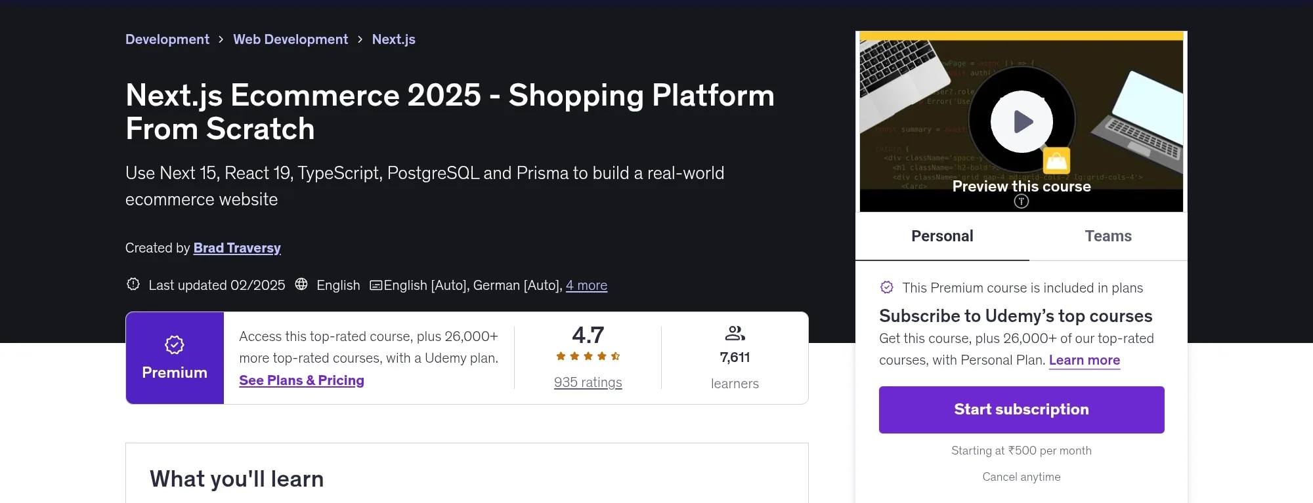
Task: Click the small circled T icon under preview
Action: coord(1022,202)
